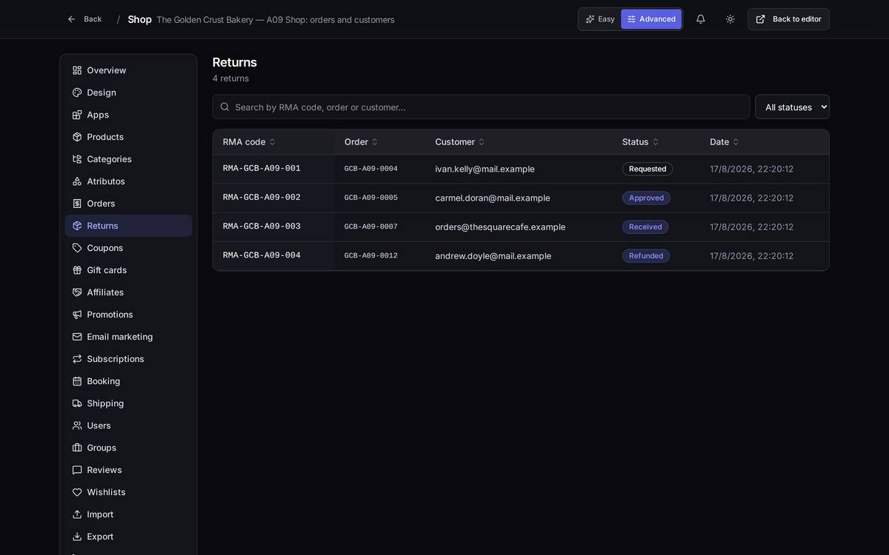Image resolution: width=889 pixels, height=555 pixels.
Task: Click the Reviews speech bubble icon
Action: click(x=77, y=470)
